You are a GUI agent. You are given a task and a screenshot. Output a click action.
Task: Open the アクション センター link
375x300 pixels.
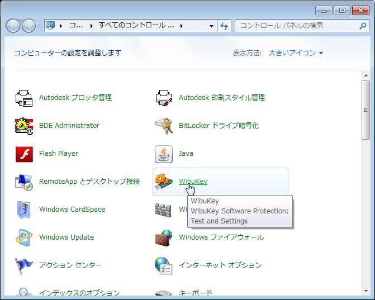click(70, 265)
